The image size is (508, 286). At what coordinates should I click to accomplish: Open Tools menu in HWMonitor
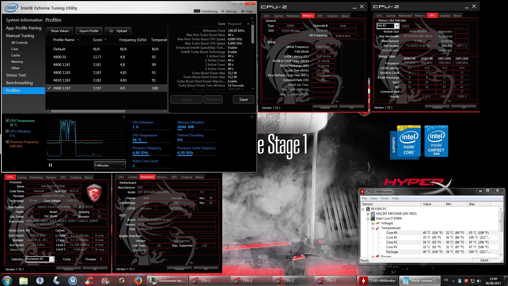384,198
